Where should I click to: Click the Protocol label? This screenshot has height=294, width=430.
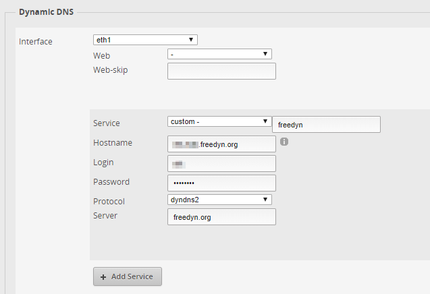point(109,201)
